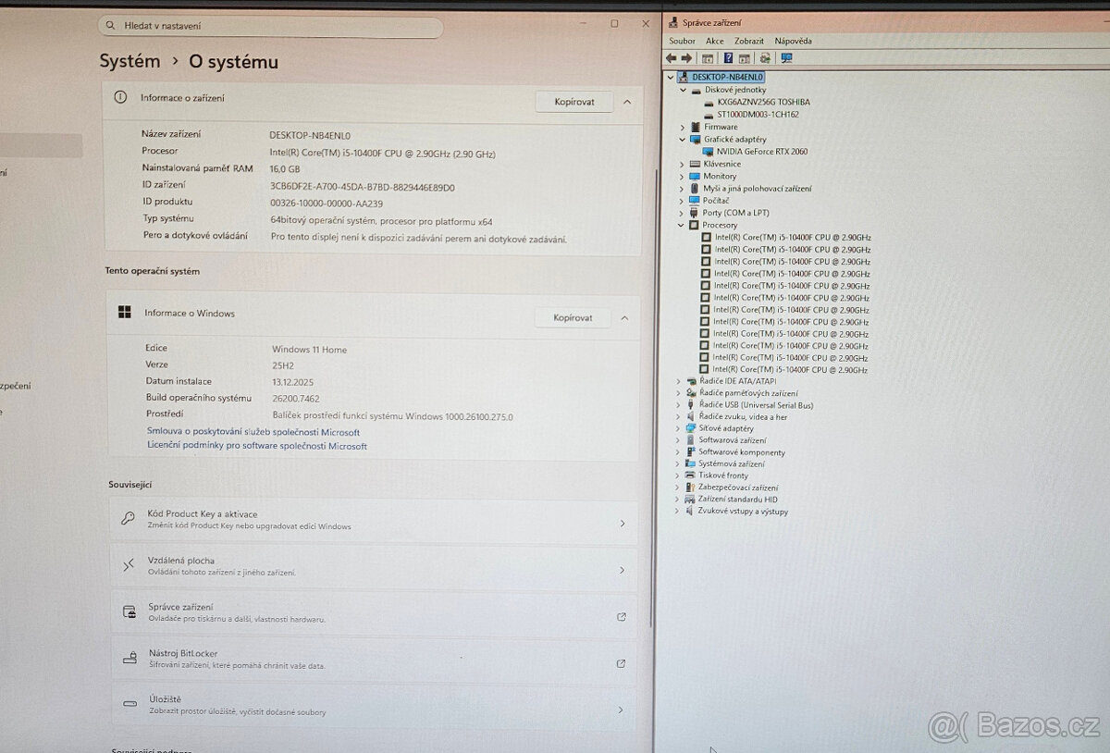Click the Nástroj BitLocker shield icon
Image resolution: width=1110 pixels, height=753 pixels.
click(x=129, y=658)
